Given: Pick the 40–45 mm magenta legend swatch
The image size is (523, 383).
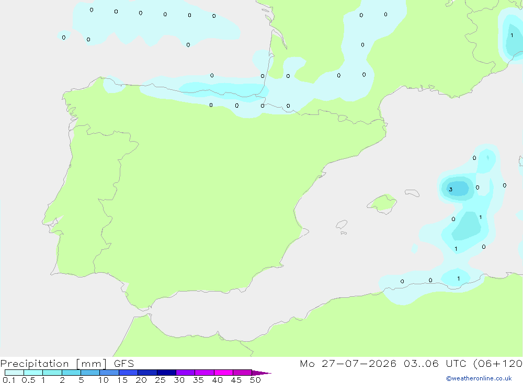Looking at the screenshot, I should pos(223,373).
